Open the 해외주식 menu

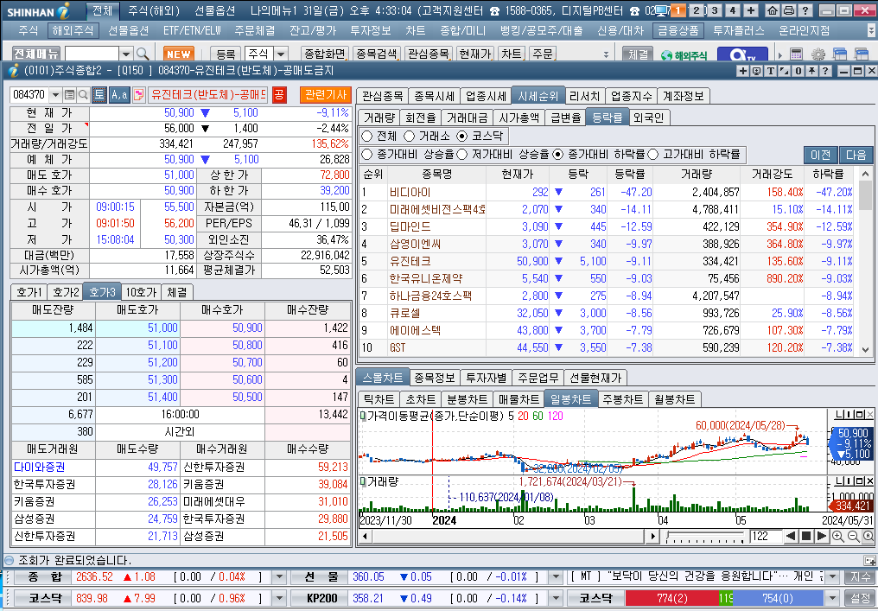[73, 30]
